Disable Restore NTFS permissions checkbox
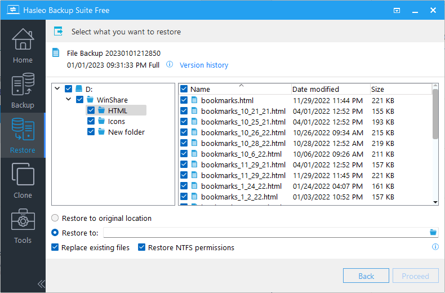 click(x=142, y=247)
